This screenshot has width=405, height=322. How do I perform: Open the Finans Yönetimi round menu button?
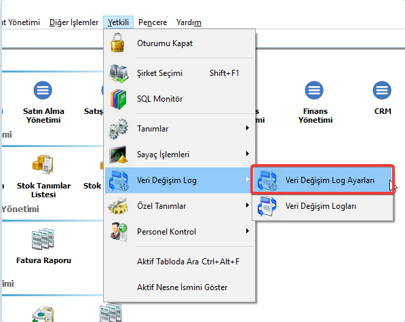tap(314, 90)
